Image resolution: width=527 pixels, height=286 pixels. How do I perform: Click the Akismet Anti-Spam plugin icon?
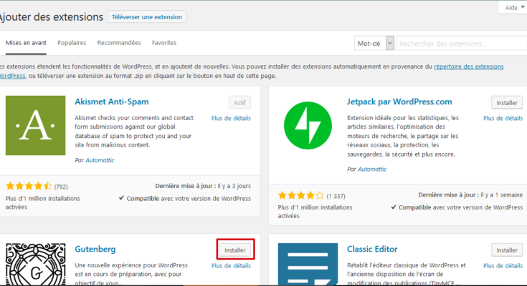point(35,125)
